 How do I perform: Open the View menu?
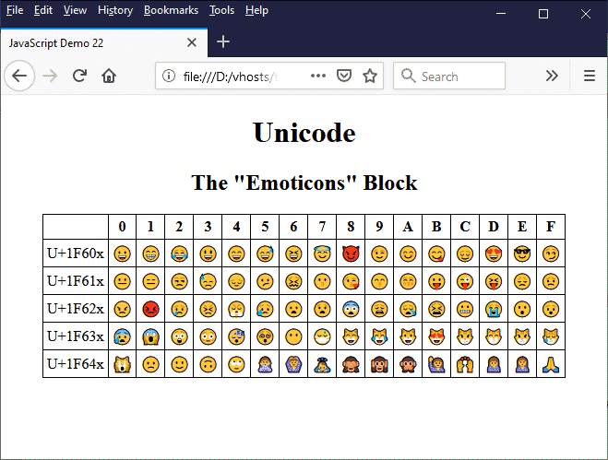[x=75, y=10]
